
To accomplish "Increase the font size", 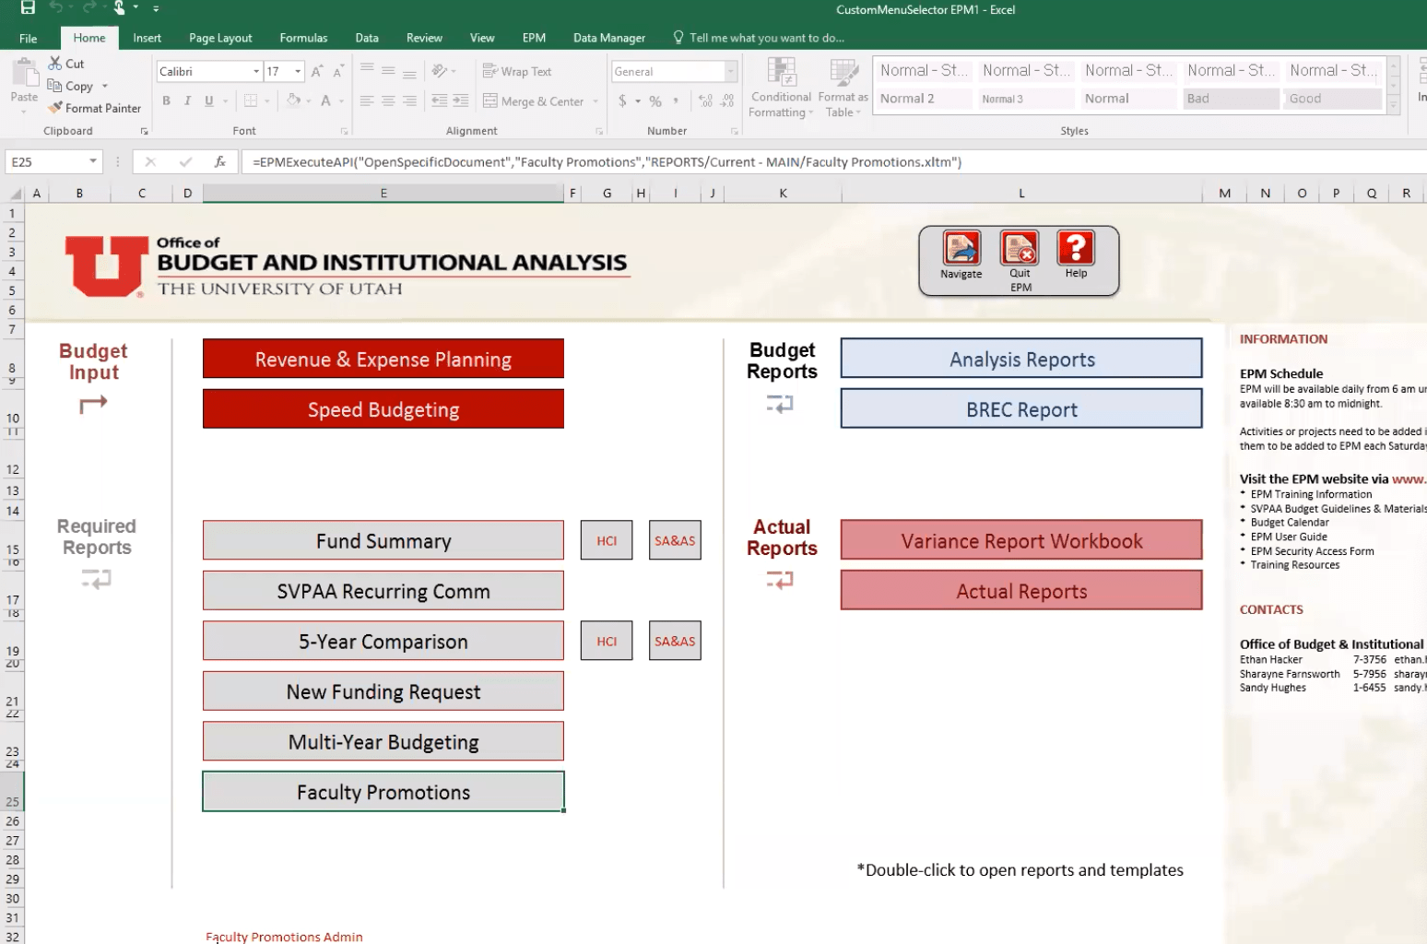I will tap(317, 71).
